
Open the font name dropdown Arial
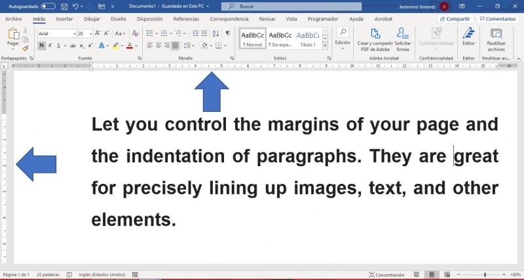pos(55,33)
